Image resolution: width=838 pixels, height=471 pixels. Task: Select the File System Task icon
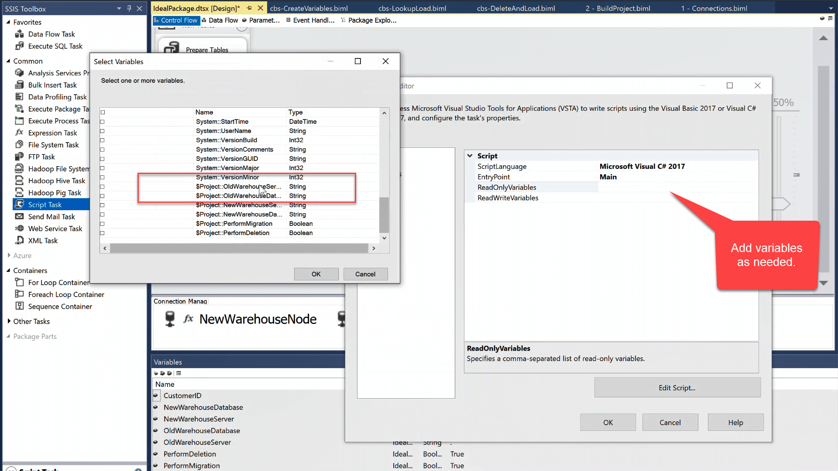click(19, 145)
